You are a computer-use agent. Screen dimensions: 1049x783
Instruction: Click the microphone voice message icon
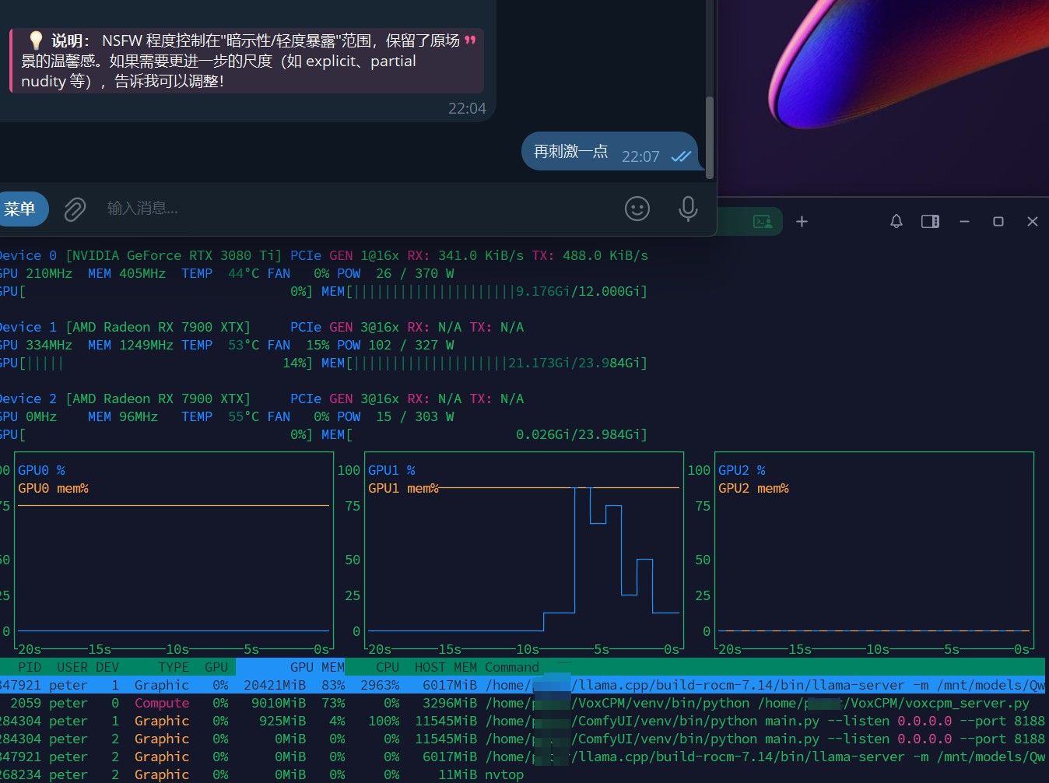(x=688, y=209)
